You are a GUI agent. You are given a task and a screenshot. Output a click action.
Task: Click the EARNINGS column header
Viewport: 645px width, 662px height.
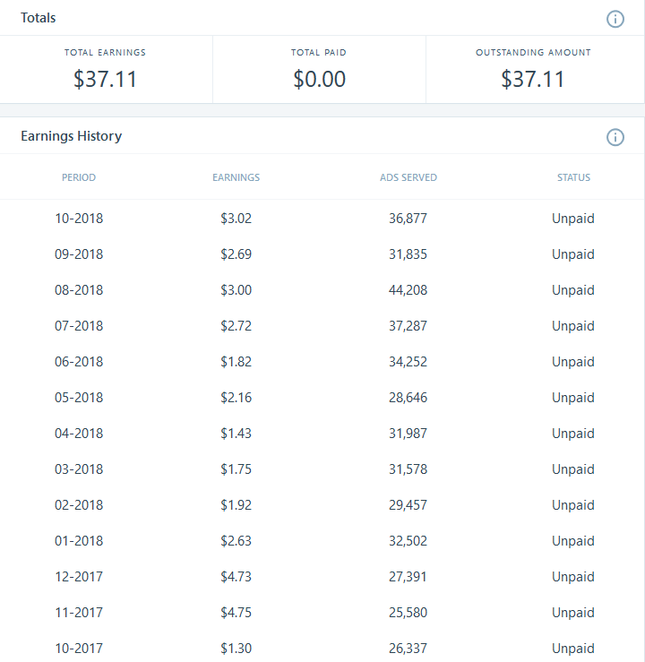coord(236,177)
